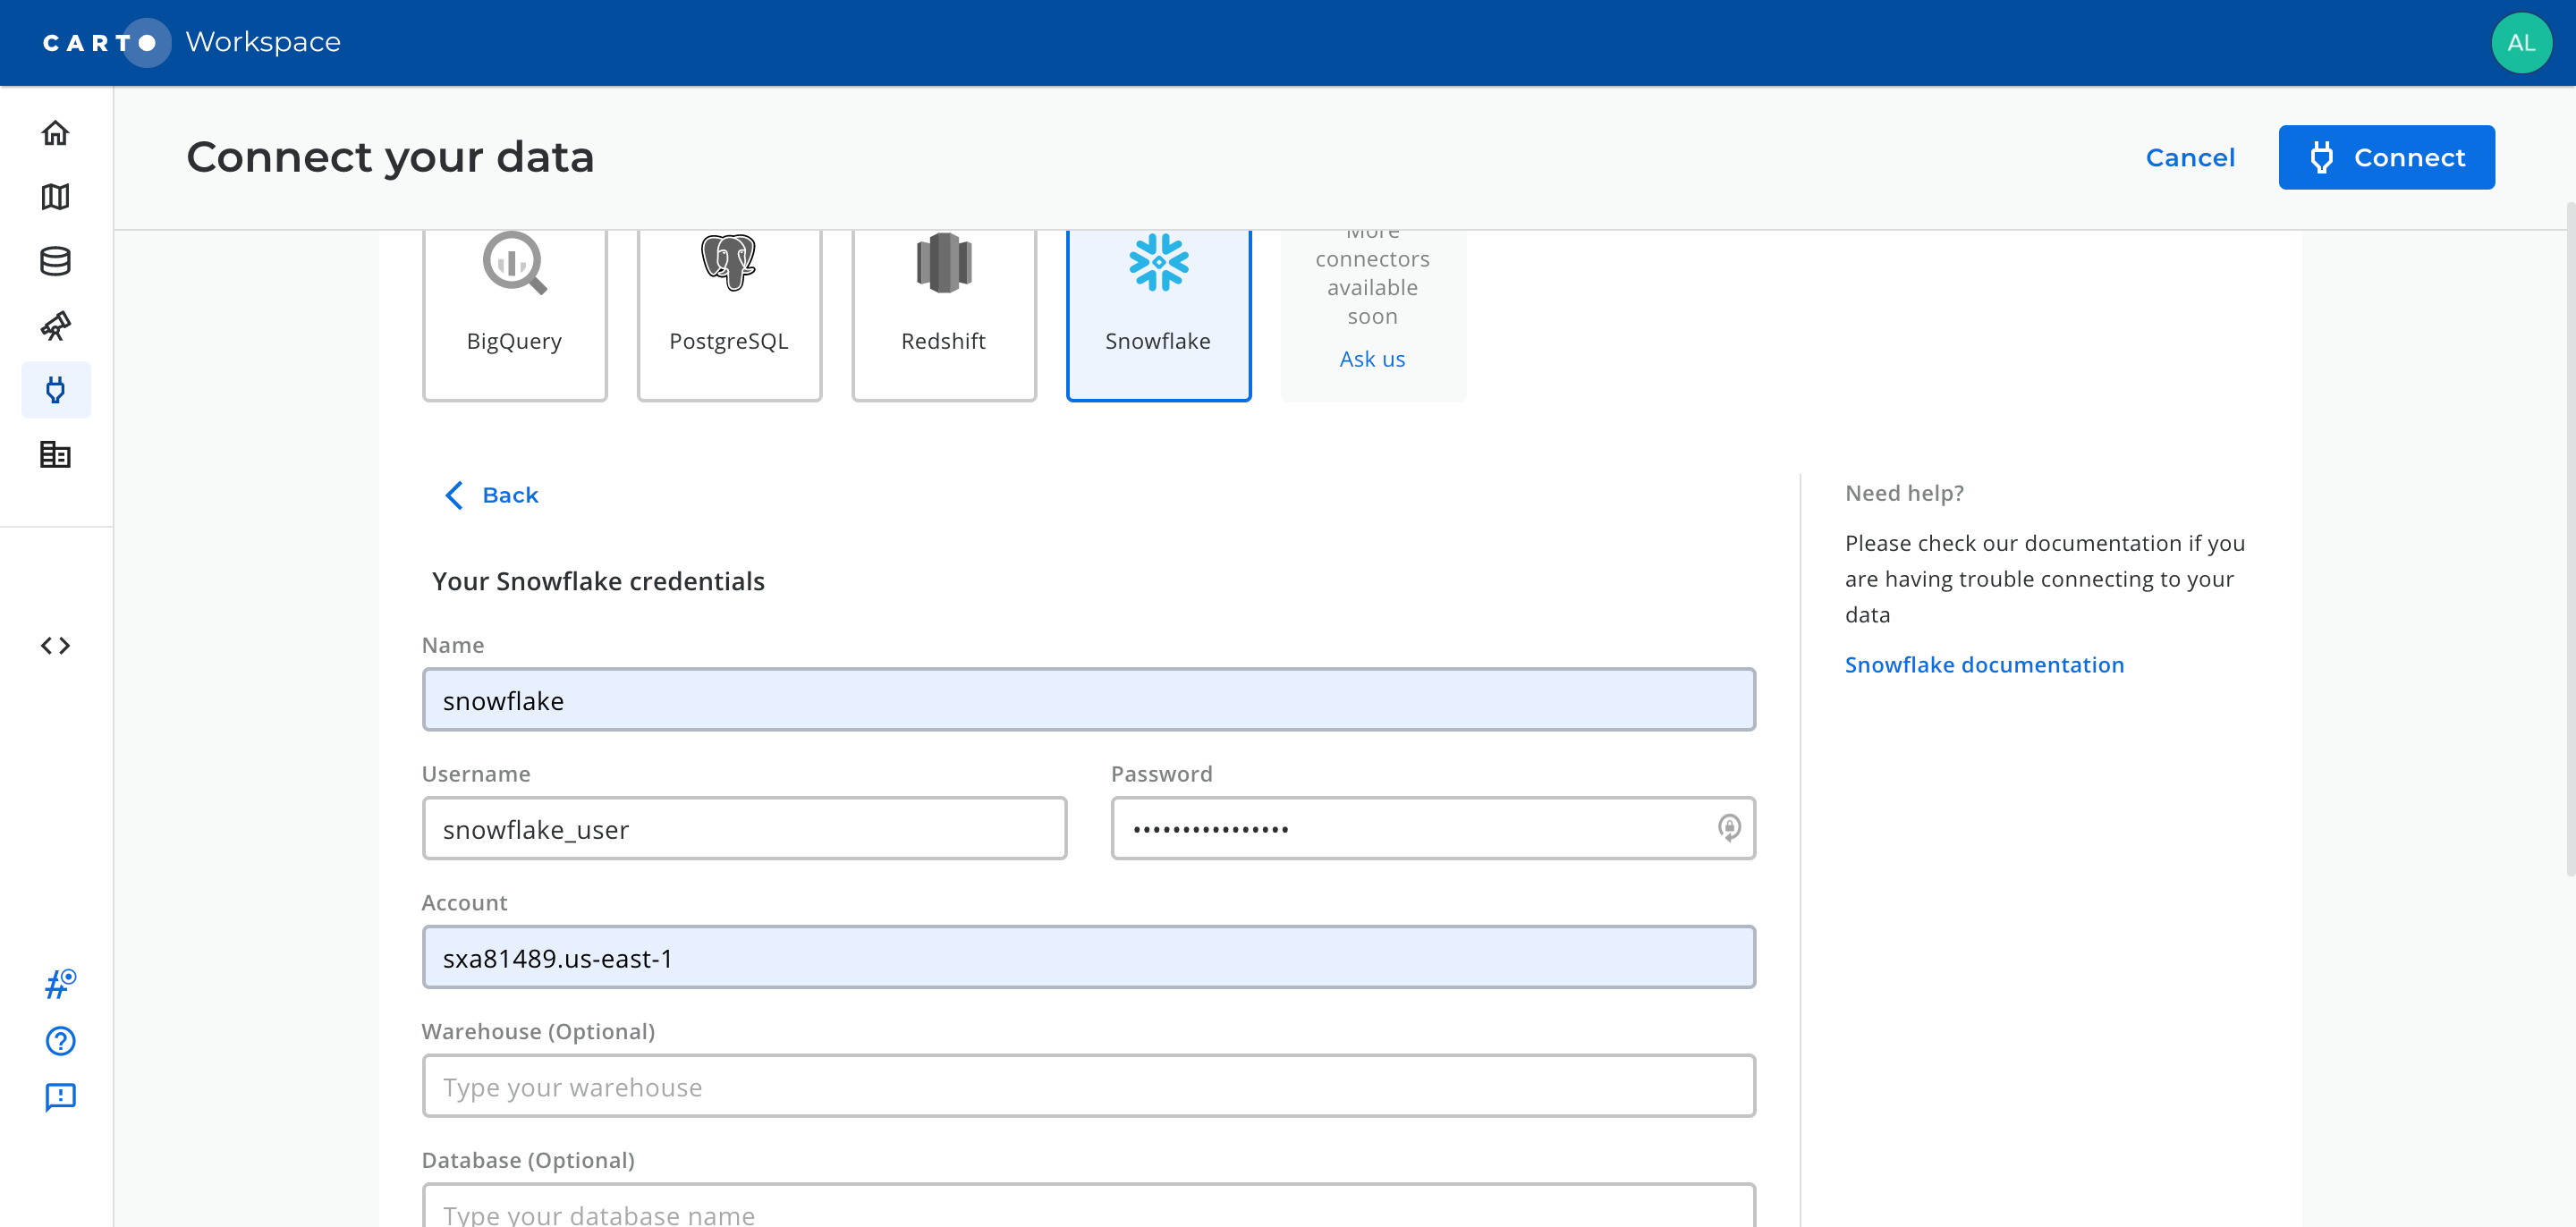The image size is (2576, 1227).
Task: Click the 'Connect your data' heading
Action: (x=390, y=157)
